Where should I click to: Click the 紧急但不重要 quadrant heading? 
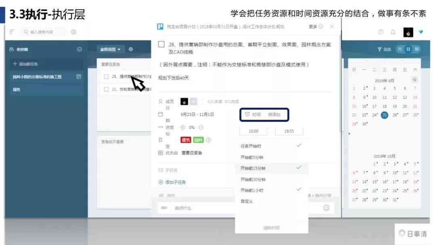point(112,141)
